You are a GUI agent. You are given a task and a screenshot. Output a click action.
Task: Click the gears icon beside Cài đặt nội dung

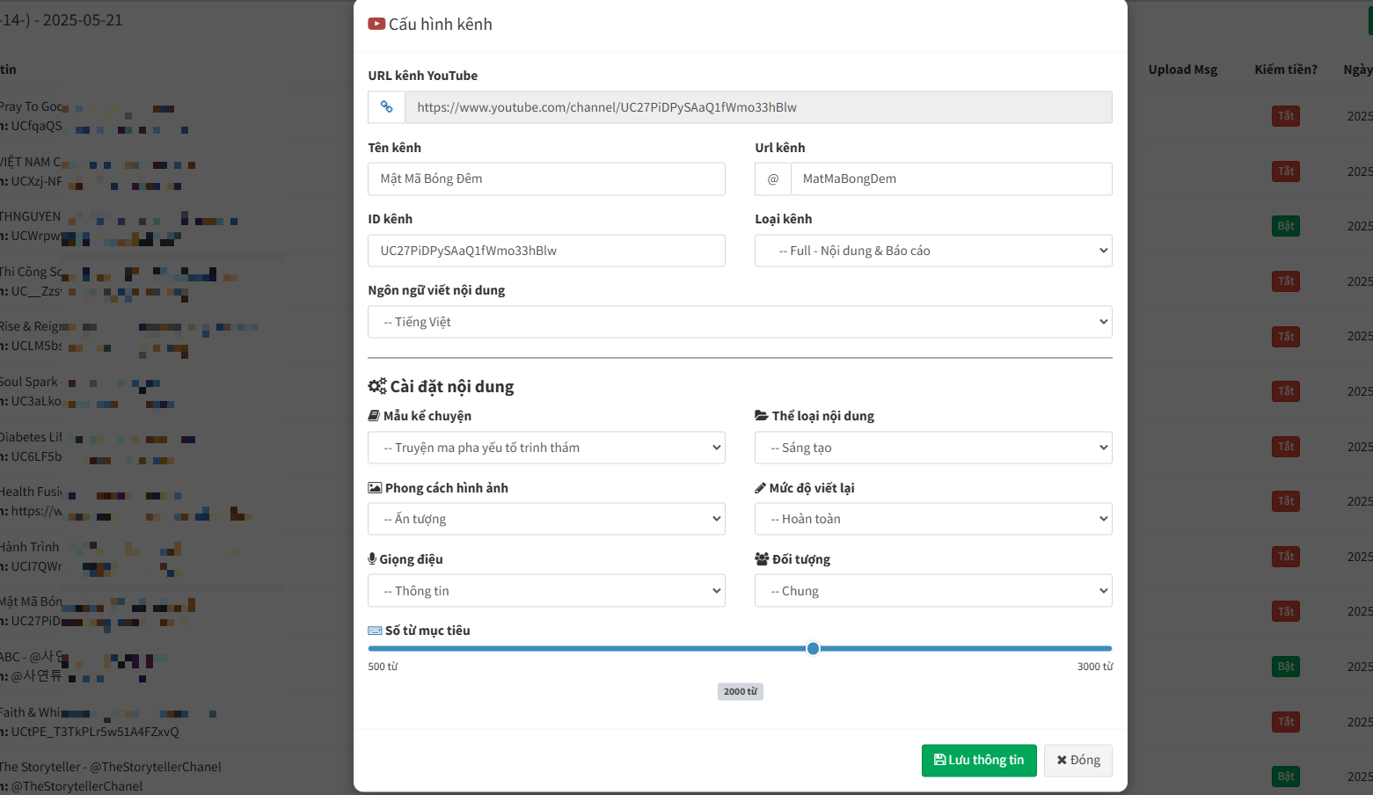377,386
